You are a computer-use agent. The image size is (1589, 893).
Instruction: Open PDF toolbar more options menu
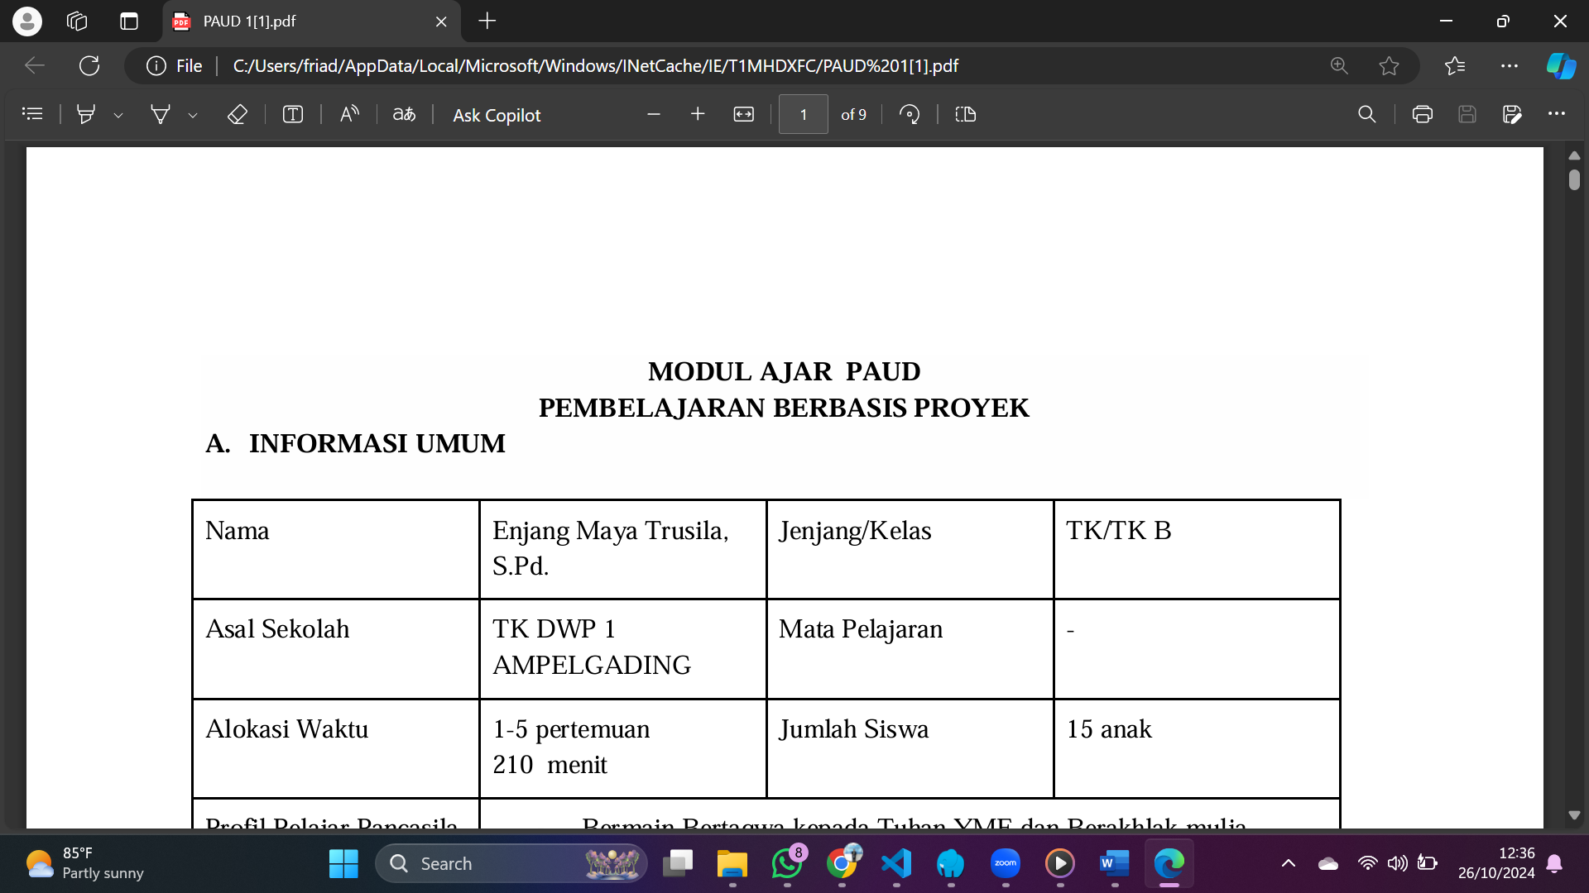pyautogui.click(x=1557, y=114)
